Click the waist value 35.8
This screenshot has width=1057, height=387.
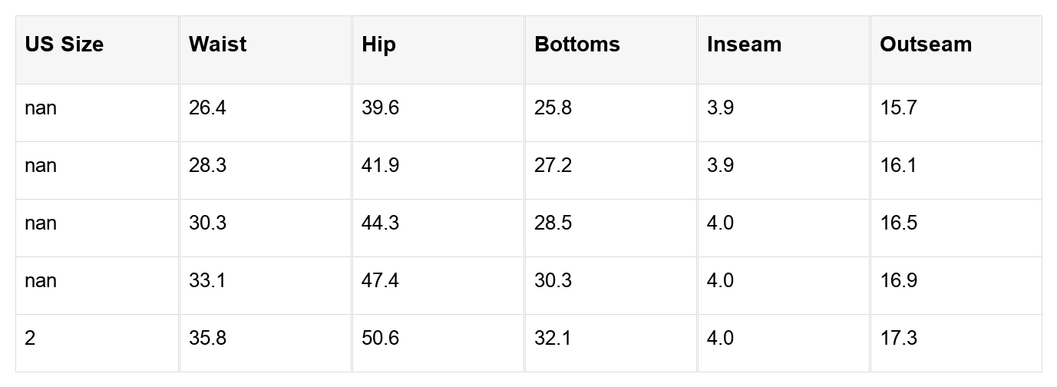[207, 339]
